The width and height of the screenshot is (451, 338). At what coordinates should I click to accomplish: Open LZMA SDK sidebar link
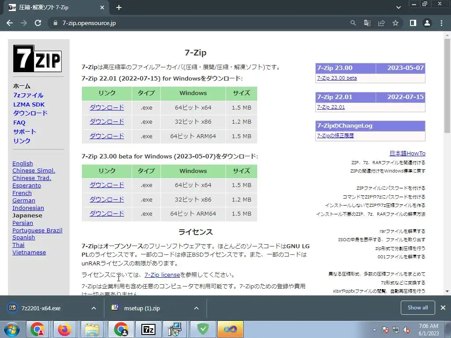coord(29,104)
